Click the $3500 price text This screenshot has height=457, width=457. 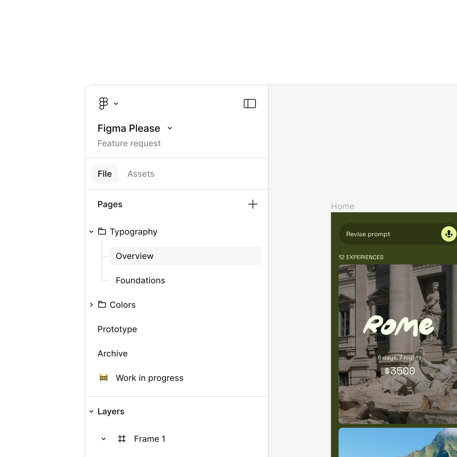coord(400,371)
